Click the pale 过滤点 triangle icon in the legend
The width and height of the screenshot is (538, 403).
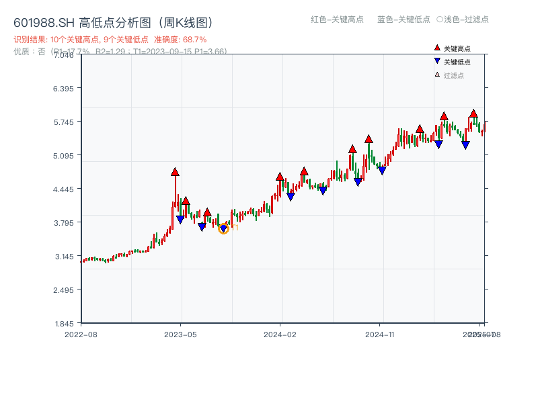click(x=437, y=75)
